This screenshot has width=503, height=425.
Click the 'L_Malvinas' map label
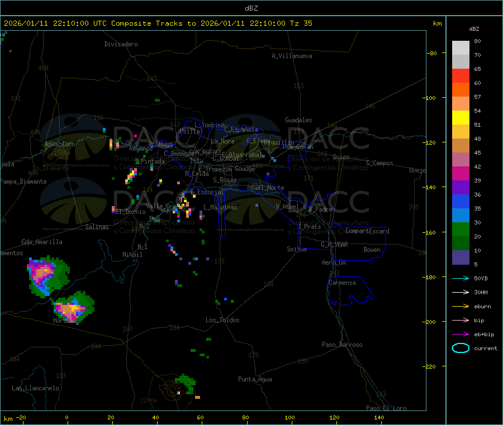click(220, 207)
